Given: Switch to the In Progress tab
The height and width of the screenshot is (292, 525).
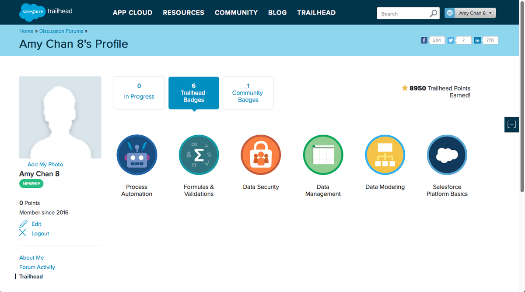Looking at the screenshot, I should click(139, 93).
